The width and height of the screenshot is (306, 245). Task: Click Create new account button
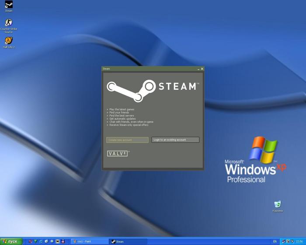pyautogui.click(x=128, y=140)
